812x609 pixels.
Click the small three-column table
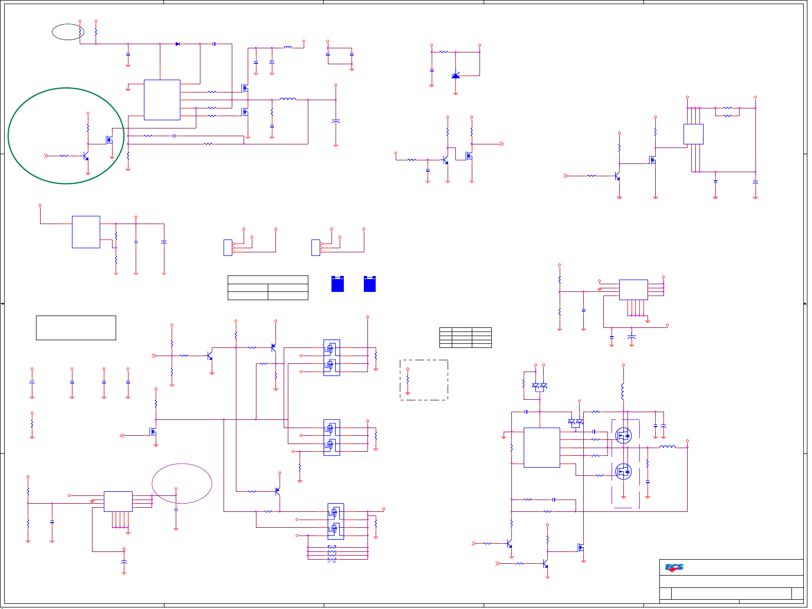(466, 338)
